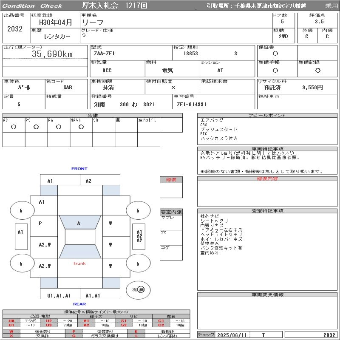
Task: Click the right side 'A1 A2 A2' box
Action: click(139, 236)
